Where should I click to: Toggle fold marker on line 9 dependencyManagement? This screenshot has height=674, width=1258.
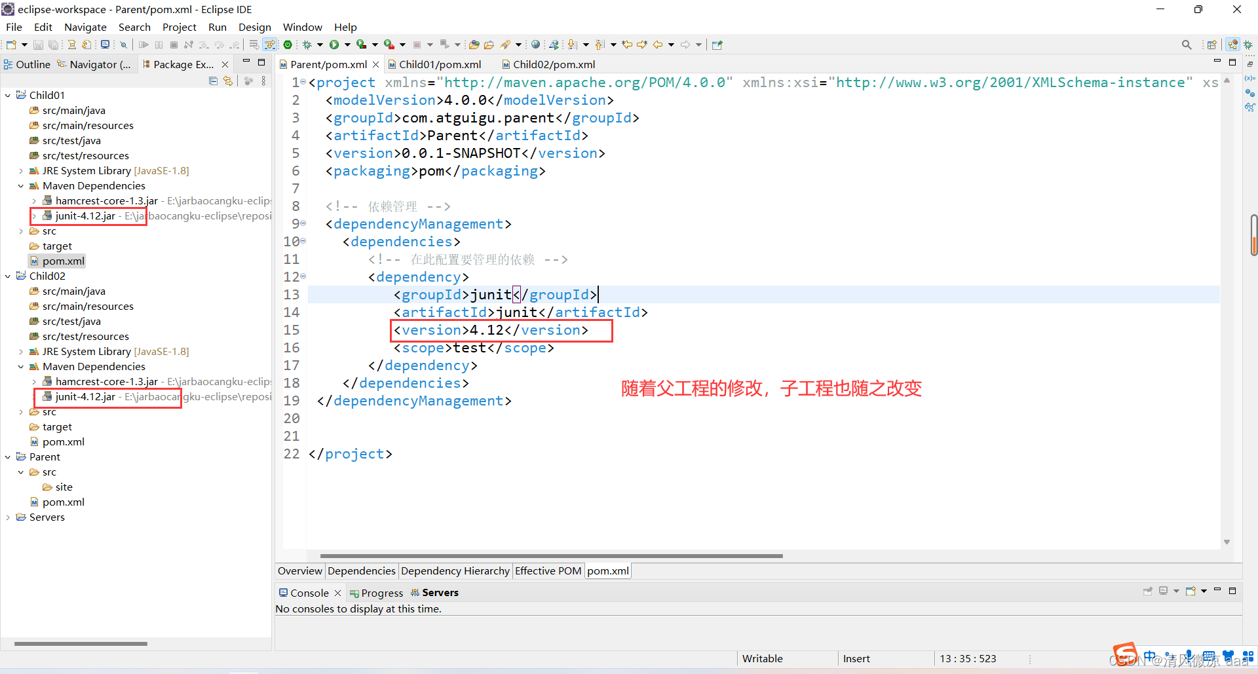pos(303,223)
